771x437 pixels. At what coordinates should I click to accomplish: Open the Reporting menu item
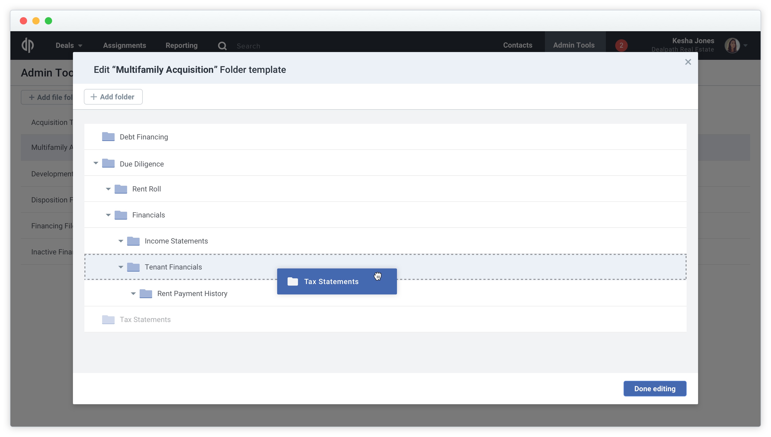[182, 45]
